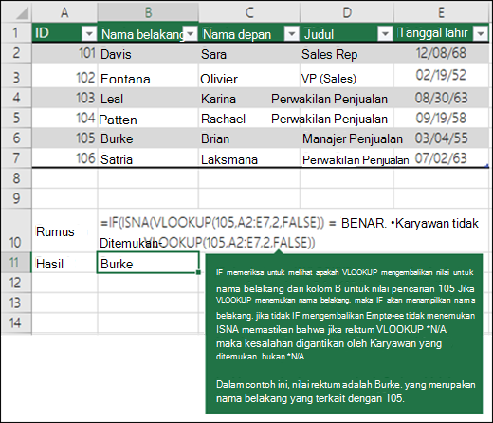This screenshot has height=423, width=493.
Task: Select row 14 header
Action: coord(16,323)
